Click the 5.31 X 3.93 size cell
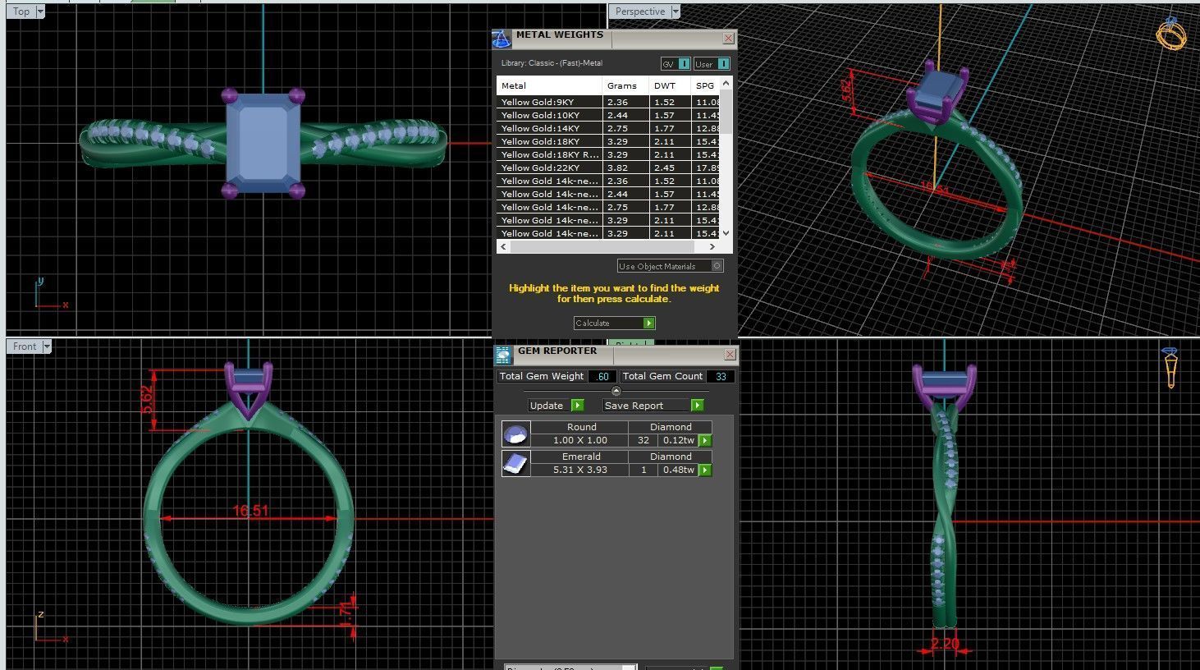Image resolution: width=1200 pixels, height=670 pixels. coord(580,470)
